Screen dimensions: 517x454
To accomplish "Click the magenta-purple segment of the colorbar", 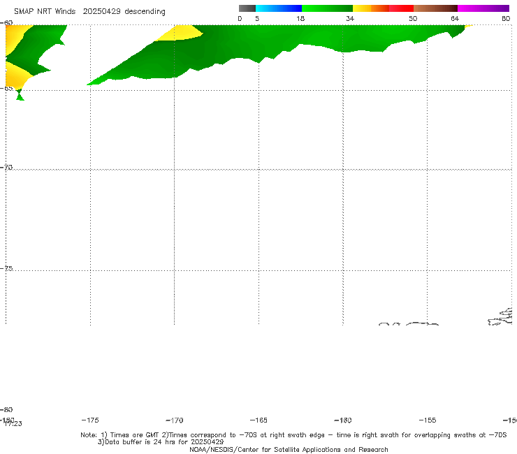I will click(x=483, y=8).
